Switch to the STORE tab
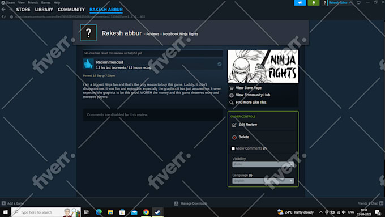Viewport: 385px width, 217px height. [23, 10]
